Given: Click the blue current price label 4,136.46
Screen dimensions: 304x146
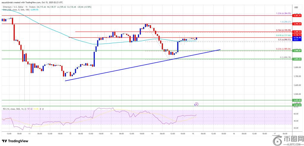Looking at the screenshot, I should [x=297, y=38].
